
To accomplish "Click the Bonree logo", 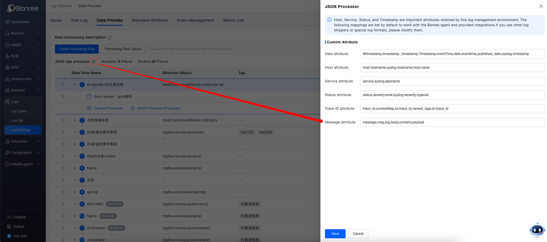I will [23, 8].
